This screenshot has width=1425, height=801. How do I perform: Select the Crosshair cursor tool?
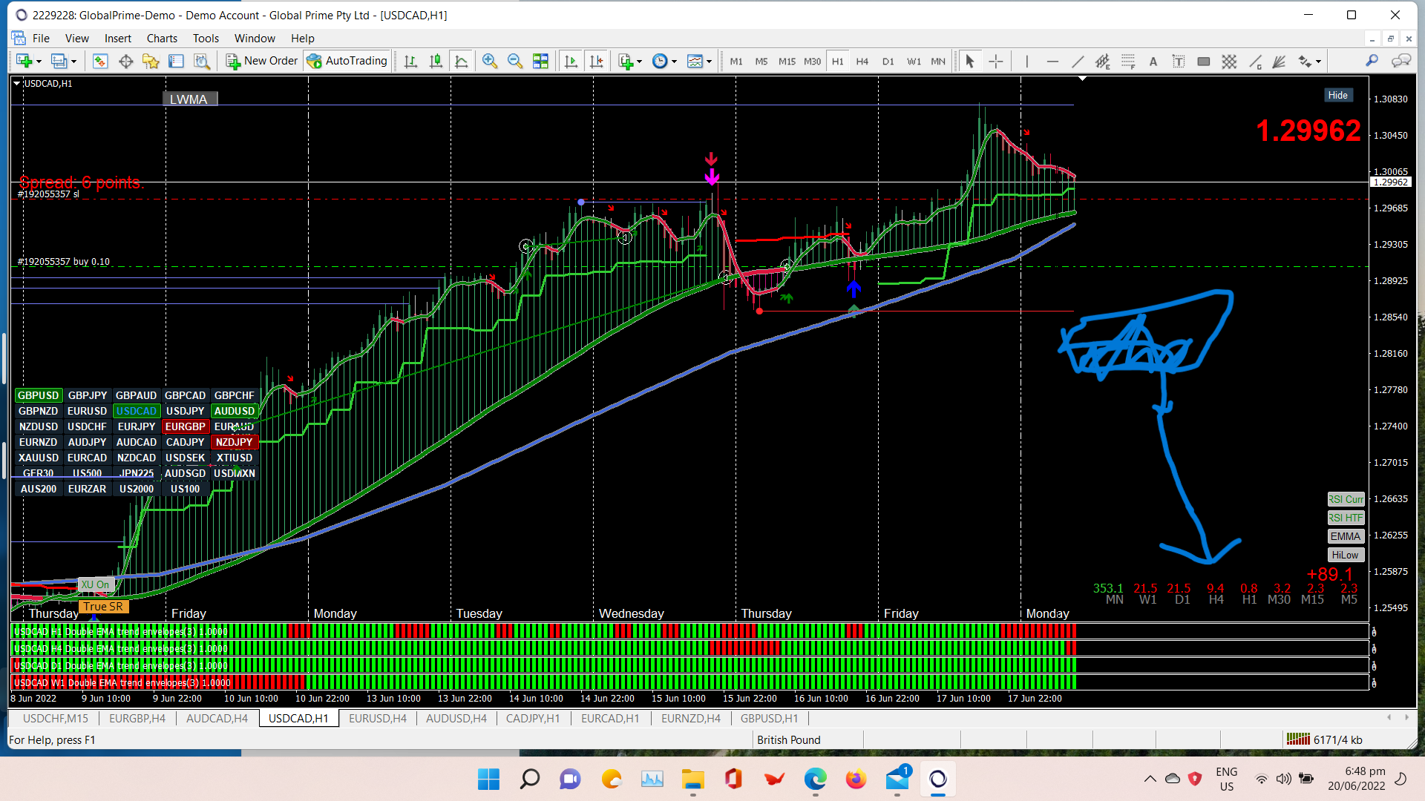[x=996, y=62]
